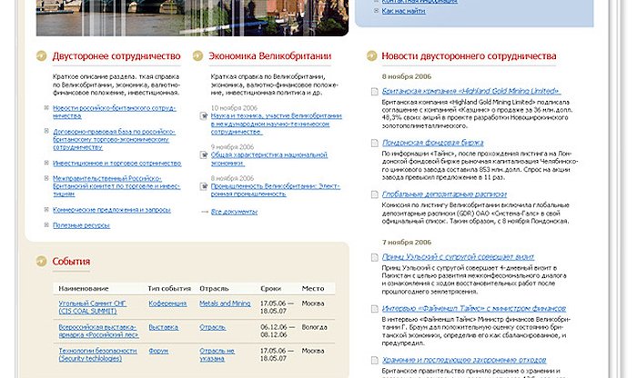Click Наименование column header in events table

[84, 288]
